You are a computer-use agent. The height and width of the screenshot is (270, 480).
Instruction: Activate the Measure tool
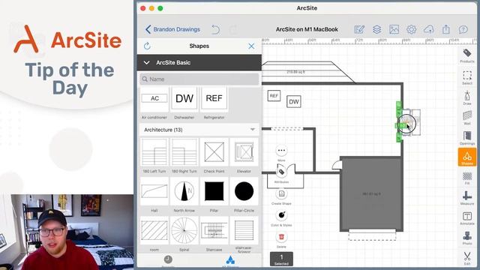[x=466, y=198]
